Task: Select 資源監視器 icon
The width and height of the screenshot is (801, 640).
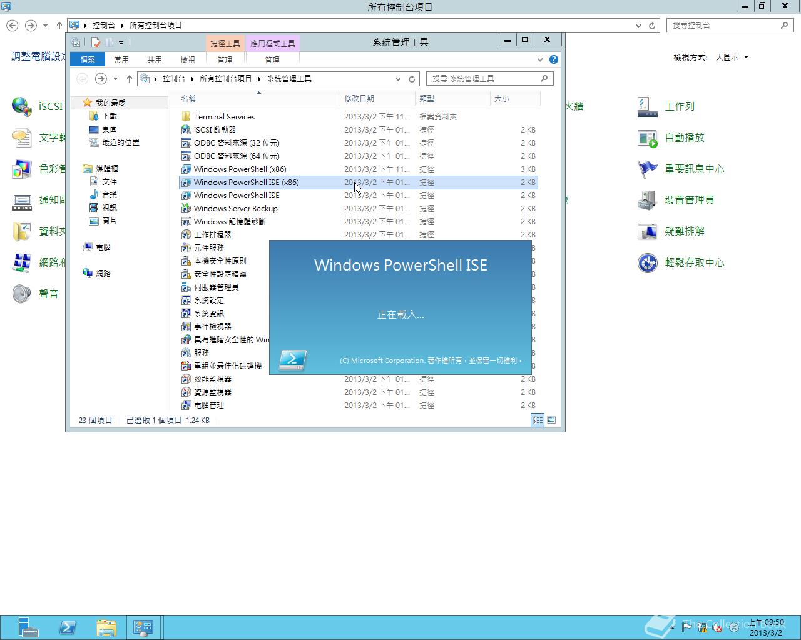Action: pos(186,392)
